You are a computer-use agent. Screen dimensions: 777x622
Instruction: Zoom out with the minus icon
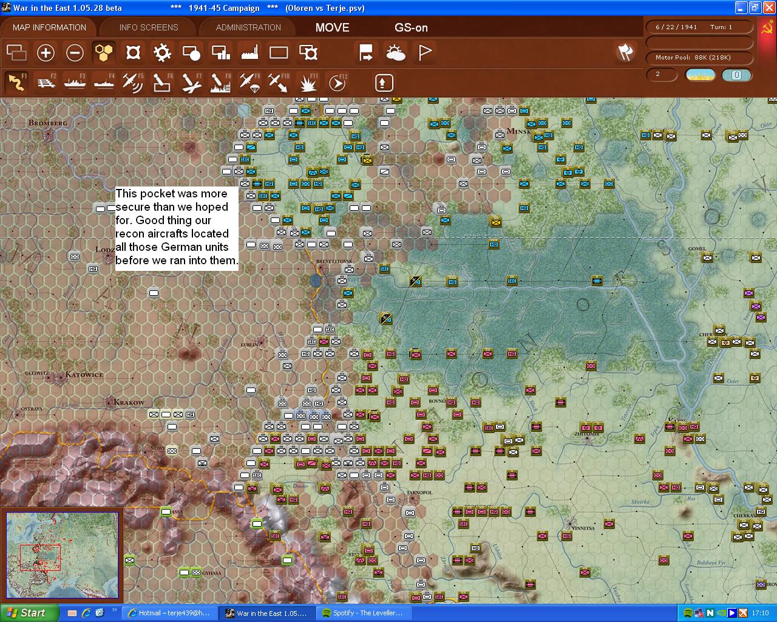75,53
